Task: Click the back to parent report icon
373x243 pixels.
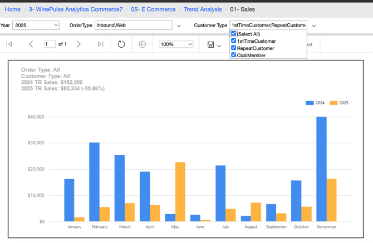Action: point(143,44)
